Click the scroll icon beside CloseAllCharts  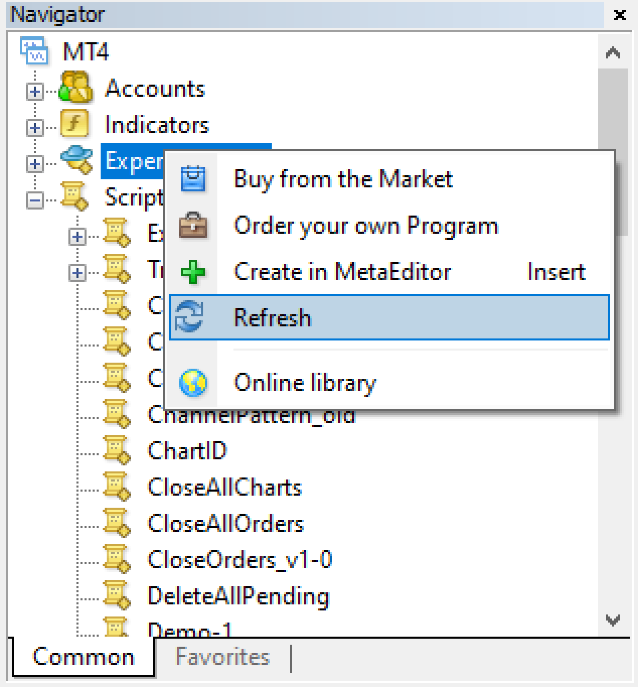coord(117,487)
